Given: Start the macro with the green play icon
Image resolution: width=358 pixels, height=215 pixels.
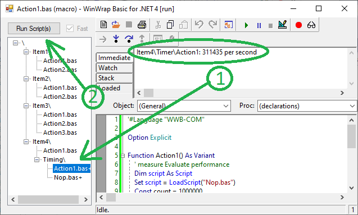Looking at the screenshot, I should (x=246, y=25).
